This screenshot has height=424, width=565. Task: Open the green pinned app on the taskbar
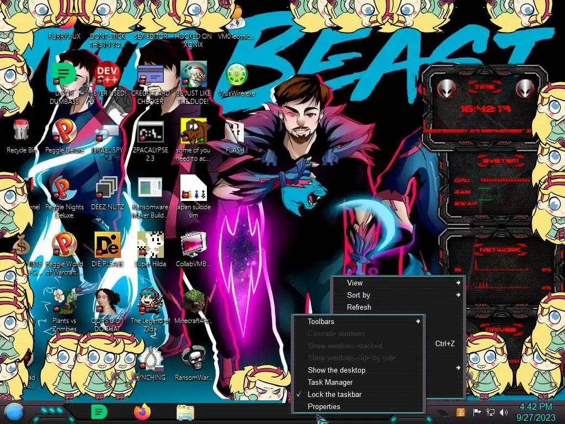pyautogui.click(x=99, y=412)
